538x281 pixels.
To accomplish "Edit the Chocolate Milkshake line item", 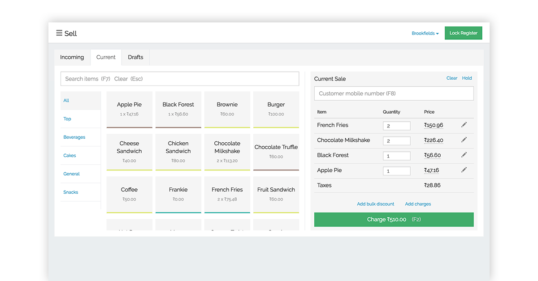I will pos(464,140).
